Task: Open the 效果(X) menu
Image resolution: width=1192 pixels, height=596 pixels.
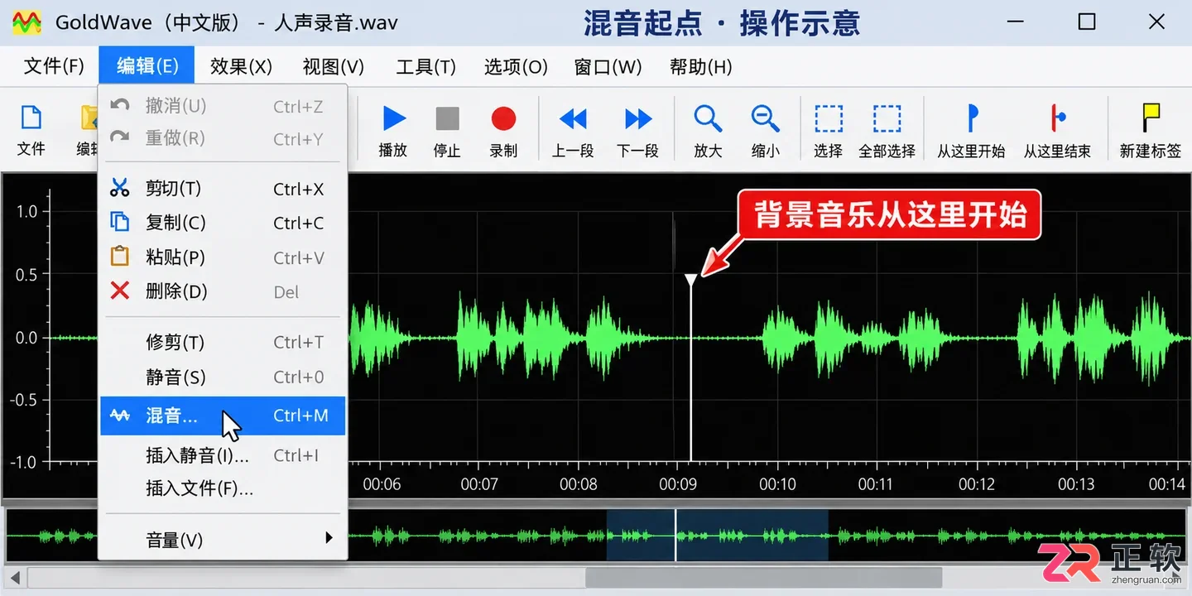Action: [241, 66]
